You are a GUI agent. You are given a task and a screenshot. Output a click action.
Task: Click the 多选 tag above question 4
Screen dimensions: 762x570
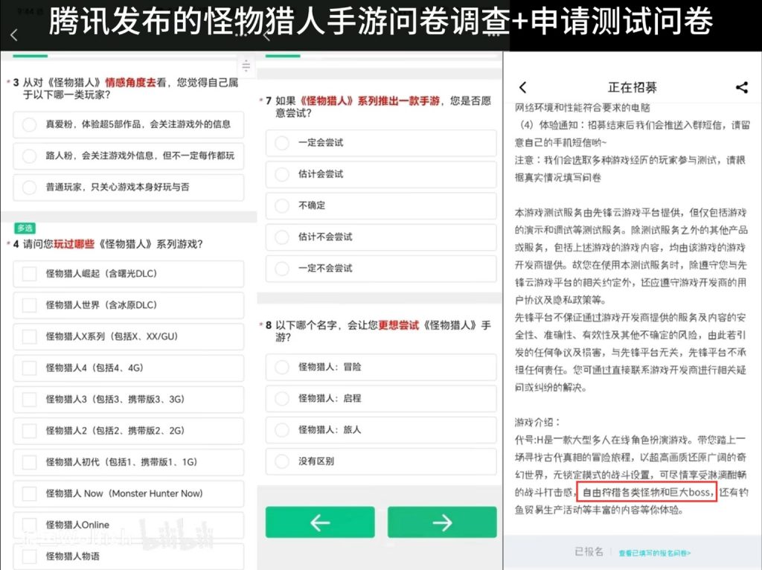click(x=25, y=228)
